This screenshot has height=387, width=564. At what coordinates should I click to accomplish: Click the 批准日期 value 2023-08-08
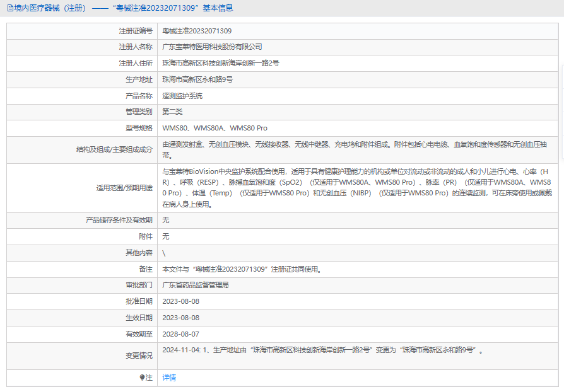click(x=180, y=301)
